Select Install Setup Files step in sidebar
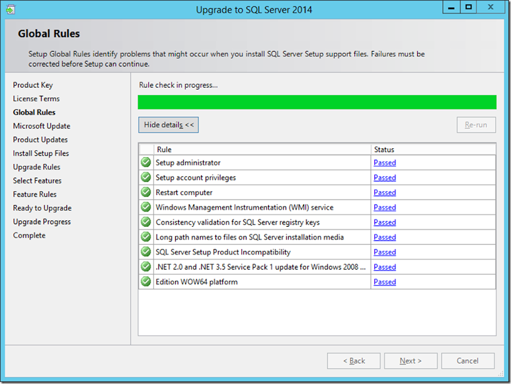The width and height of the screenshot is (511, 384). 41,153
